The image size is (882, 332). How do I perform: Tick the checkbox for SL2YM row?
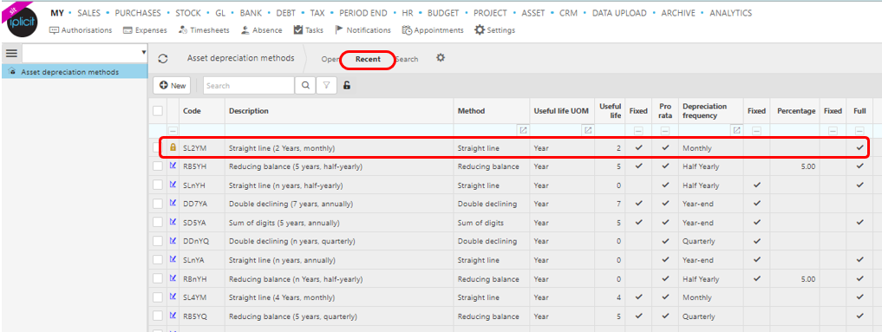(x=158, y=147)
